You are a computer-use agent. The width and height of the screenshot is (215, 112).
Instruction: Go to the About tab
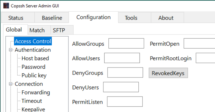point(167,18)
